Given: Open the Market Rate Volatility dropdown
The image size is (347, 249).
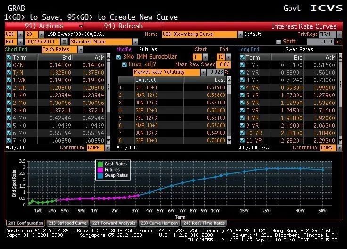Looking at the screenshot, I should pos(203,72).
